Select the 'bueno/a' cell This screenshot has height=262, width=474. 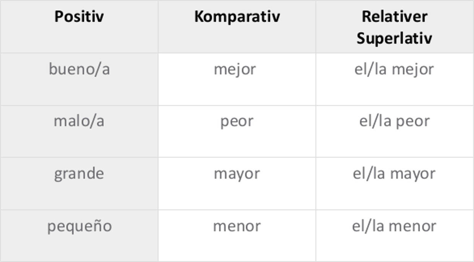click(x=79, y=70)
